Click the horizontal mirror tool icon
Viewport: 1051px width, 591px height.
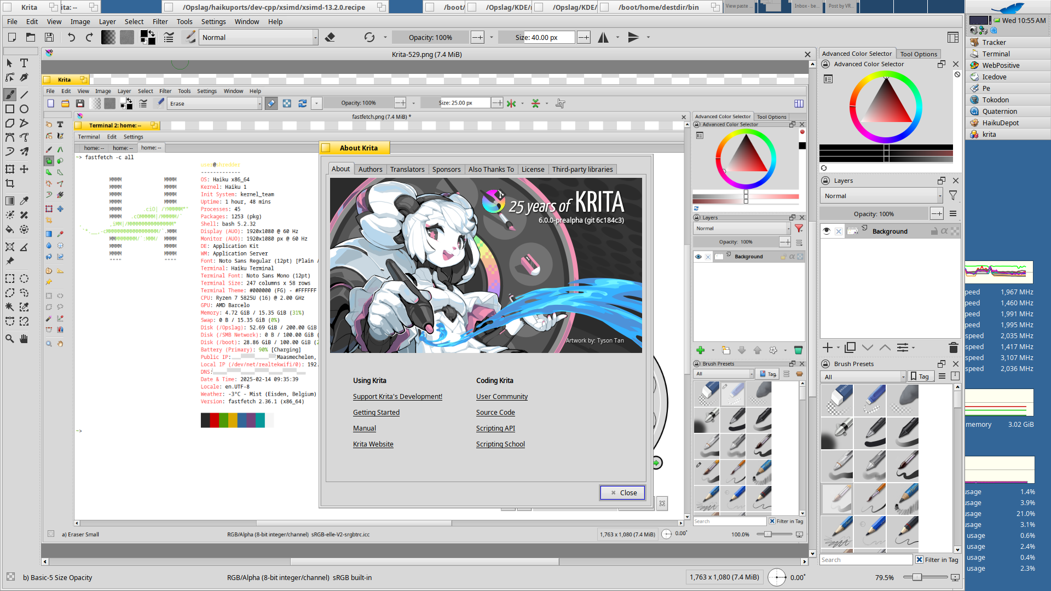pos(603,37)
